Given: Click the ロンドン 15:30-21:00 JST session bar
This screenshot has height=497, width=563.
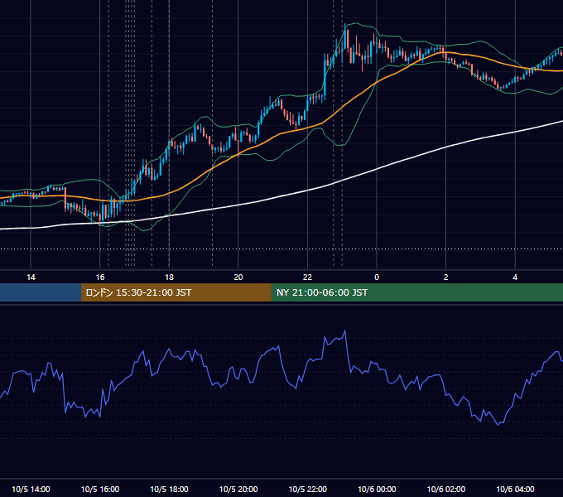Looking at the screenshot, I should click(x=176, y=292).
